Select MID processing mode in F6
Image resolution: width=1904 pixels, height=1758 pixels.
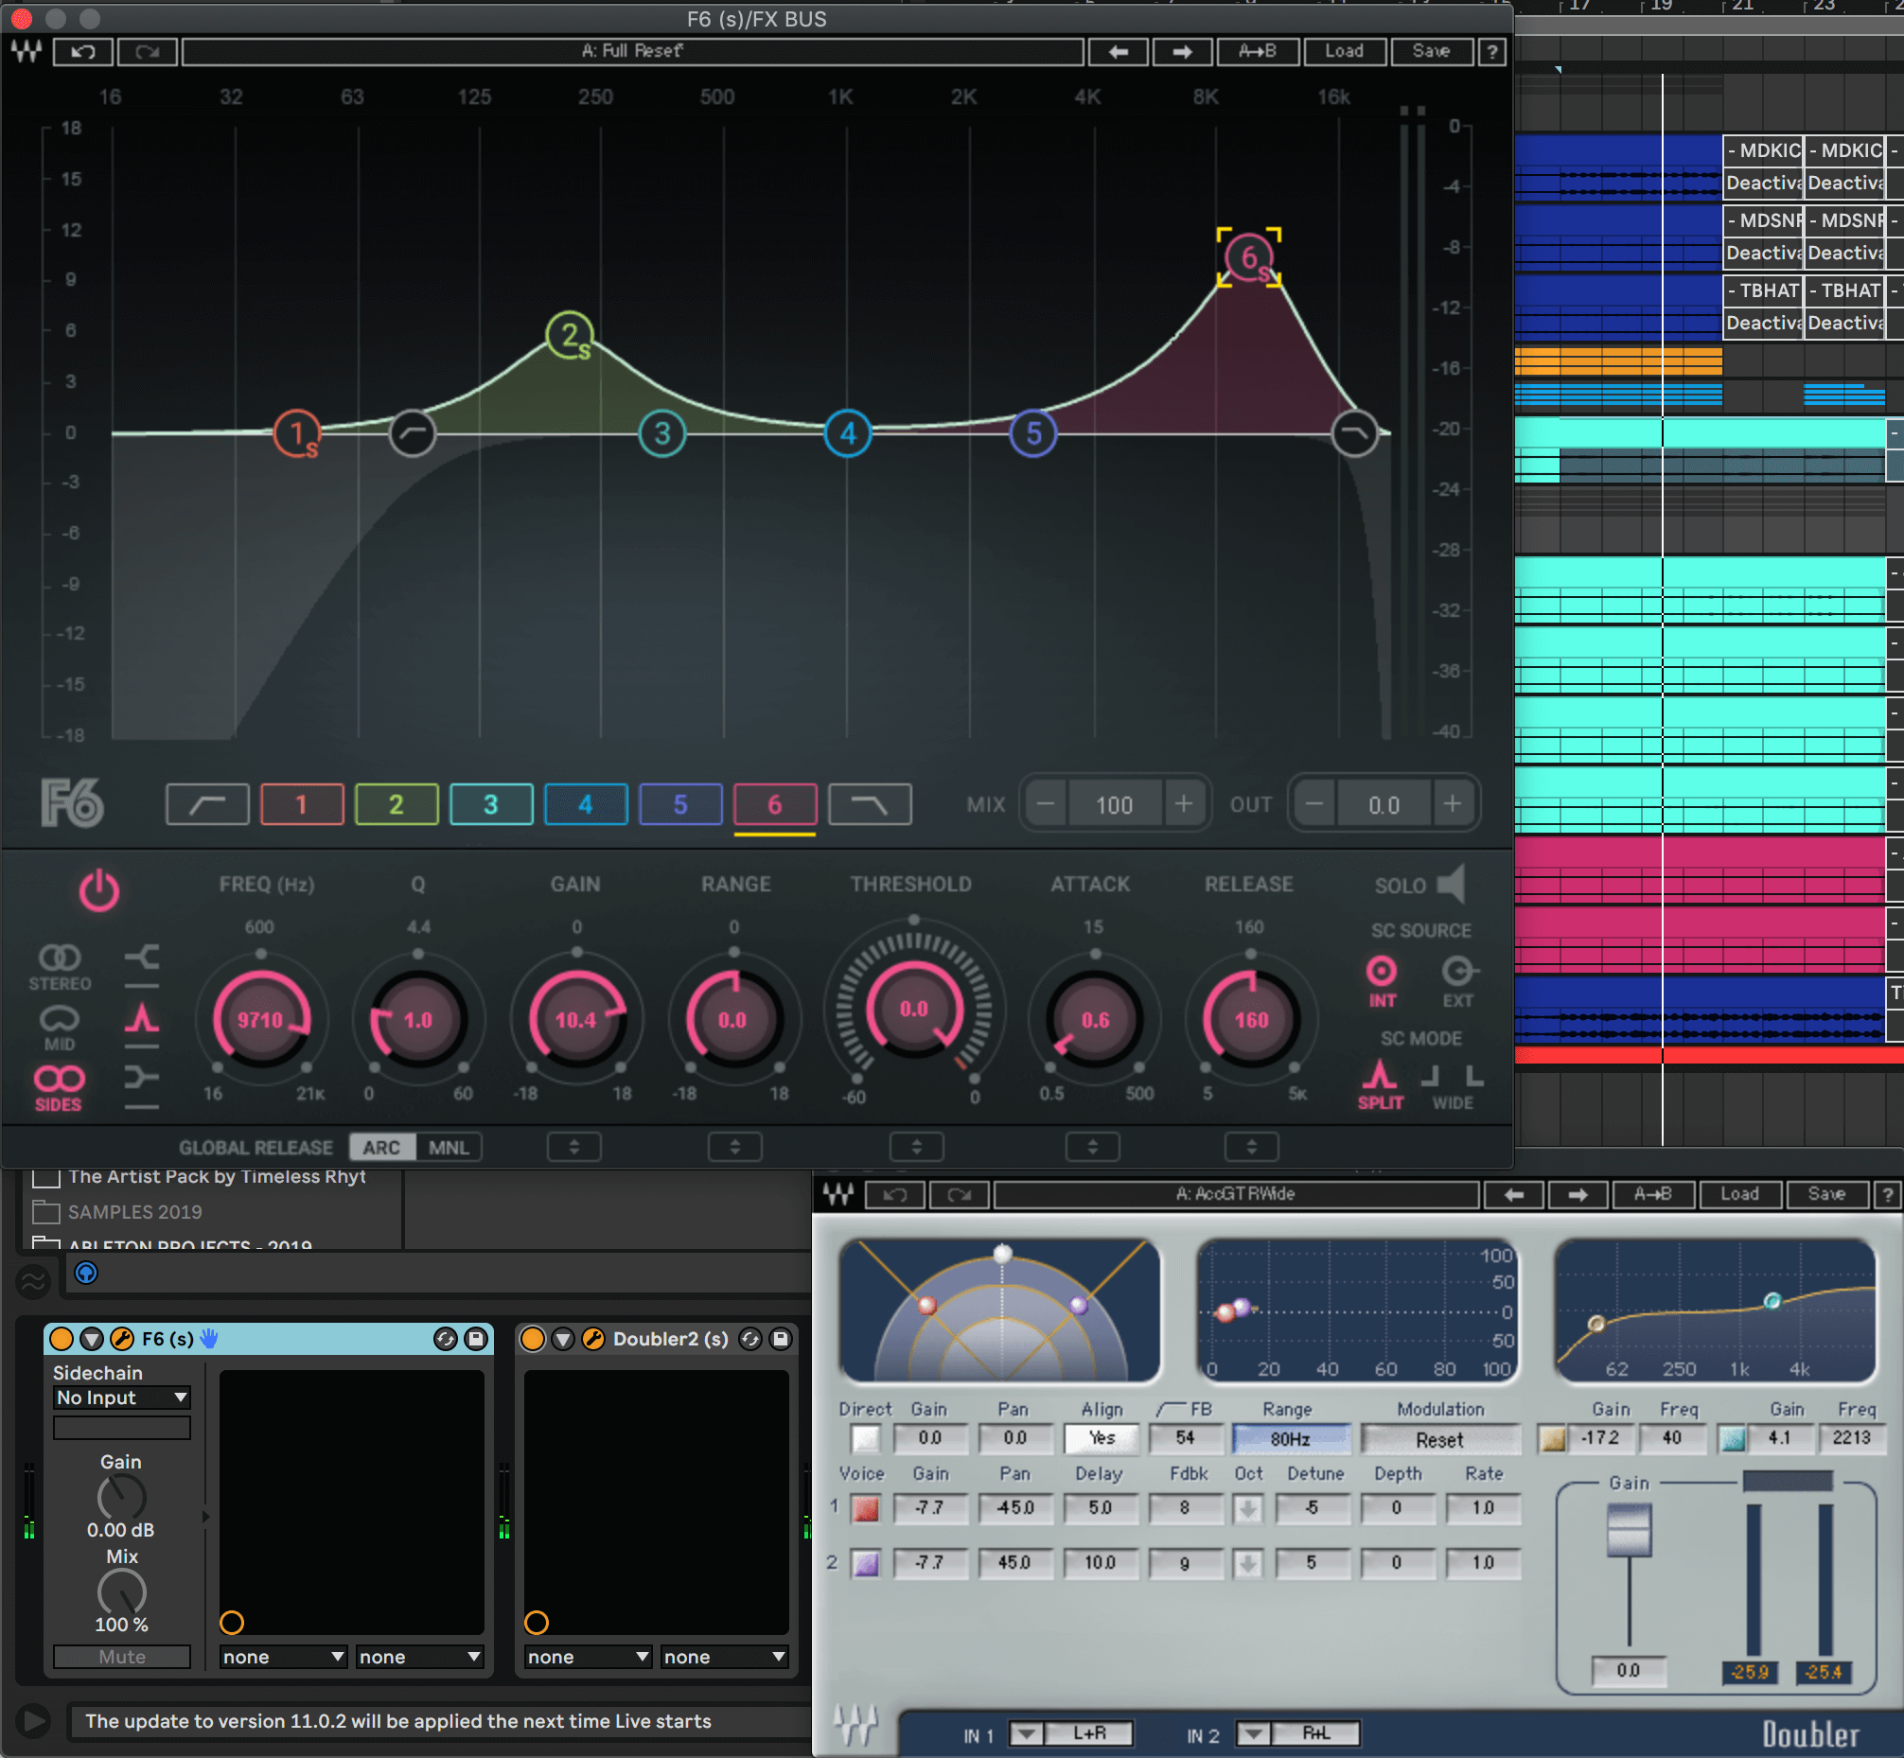[x=59, y=1028]
